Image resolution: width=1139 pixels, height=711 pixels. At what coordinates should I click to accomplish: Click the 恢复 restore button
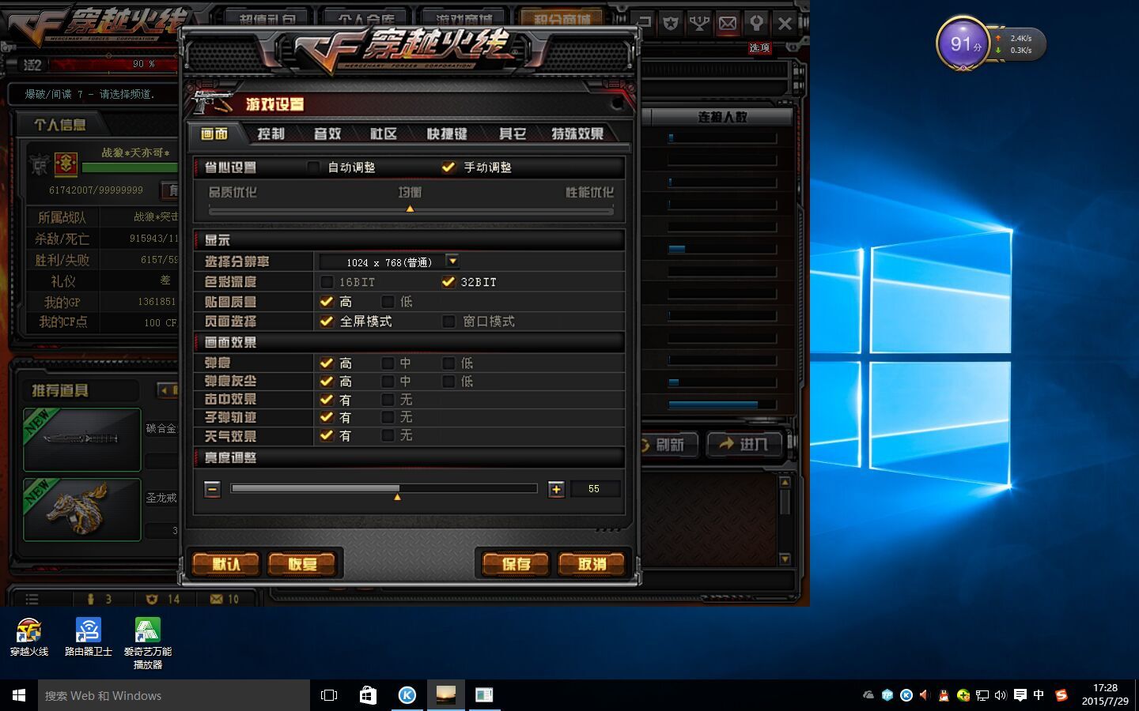pos(302,564)
